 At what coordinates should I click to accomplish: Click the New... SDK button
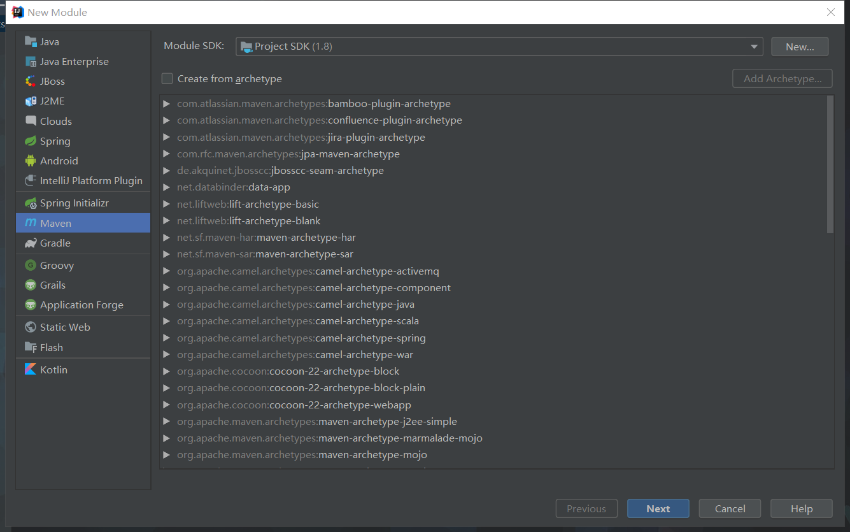pos(799,47)
